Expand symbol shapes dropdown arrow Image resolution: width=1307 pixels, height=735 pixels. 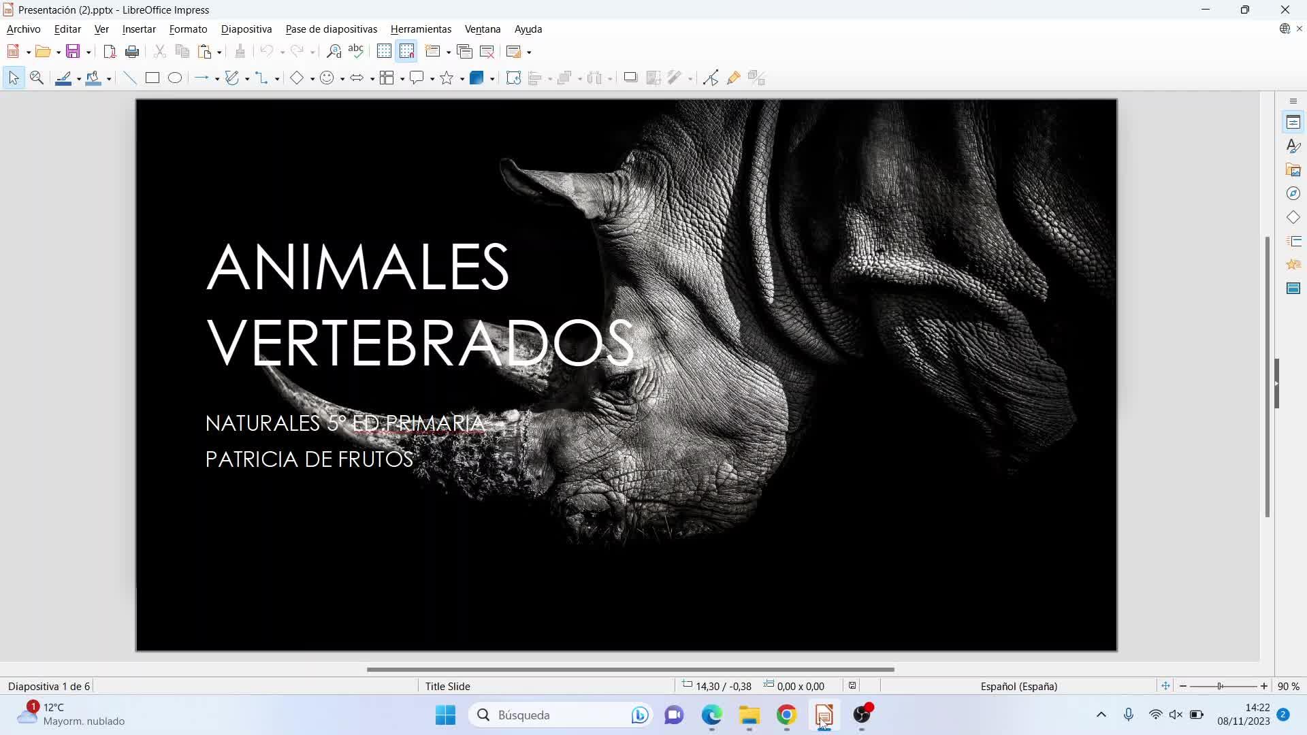click(x=342, y=79)
